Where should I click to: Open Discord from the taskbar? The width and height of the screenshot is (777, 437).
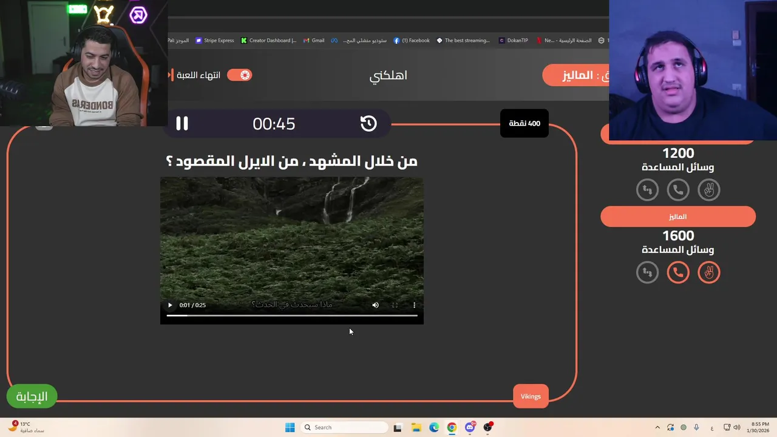tap(470, 427)
